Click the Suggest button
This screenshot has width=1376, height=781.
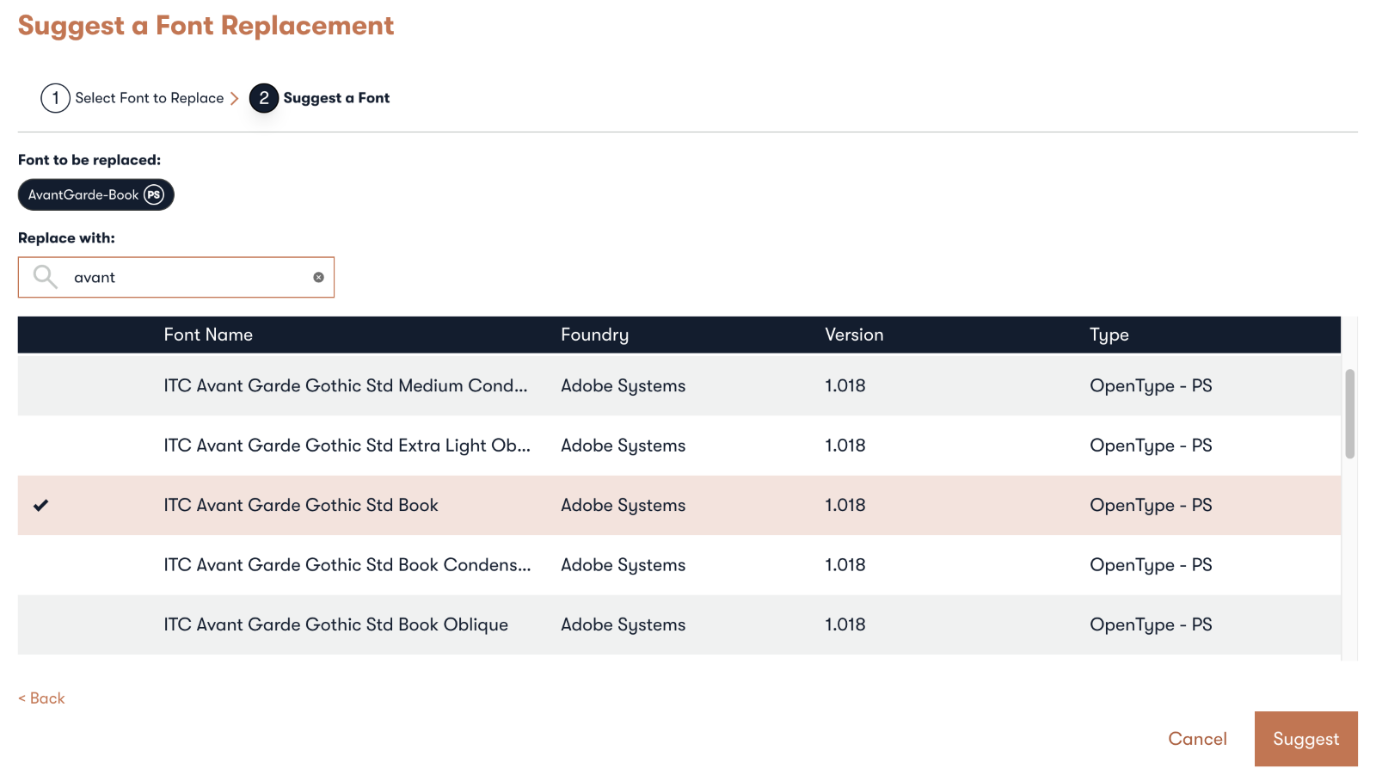1305,739
